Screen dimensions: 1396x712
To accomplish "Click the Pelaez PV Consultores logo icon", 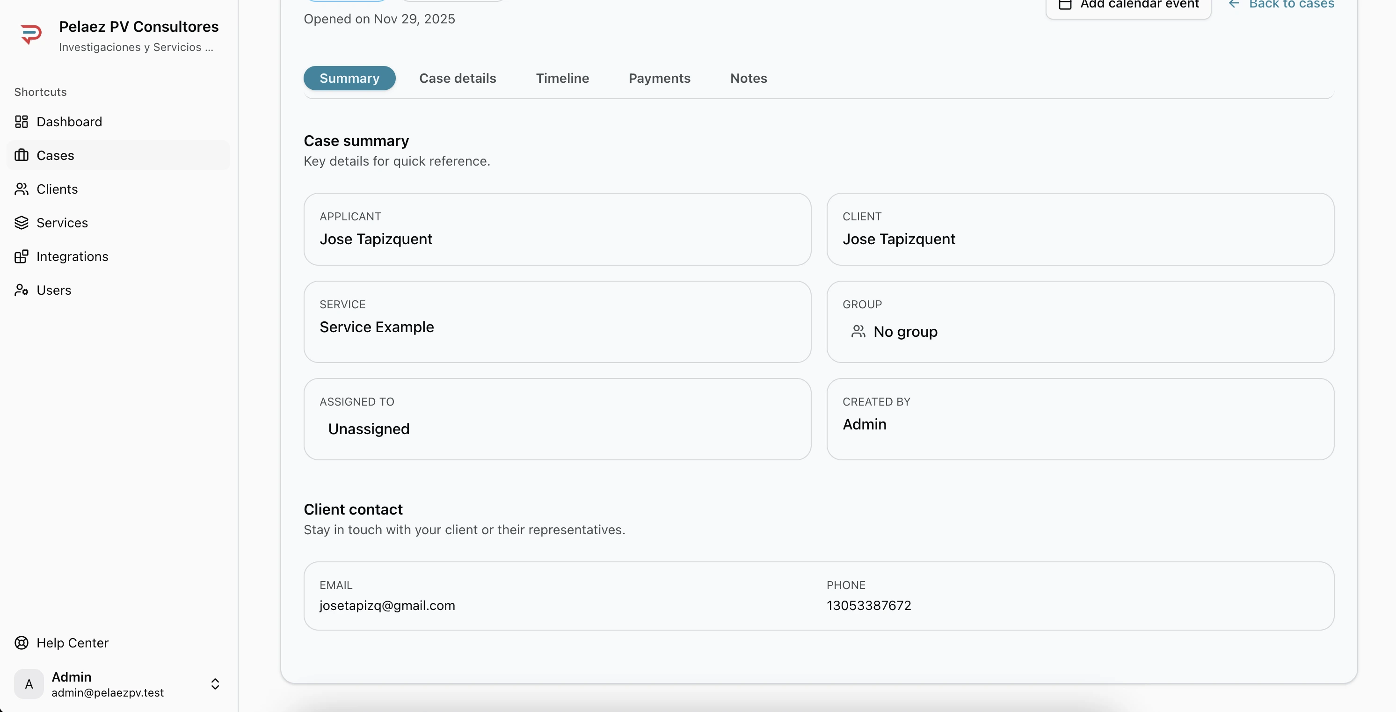I will click(x=31, y=35).
